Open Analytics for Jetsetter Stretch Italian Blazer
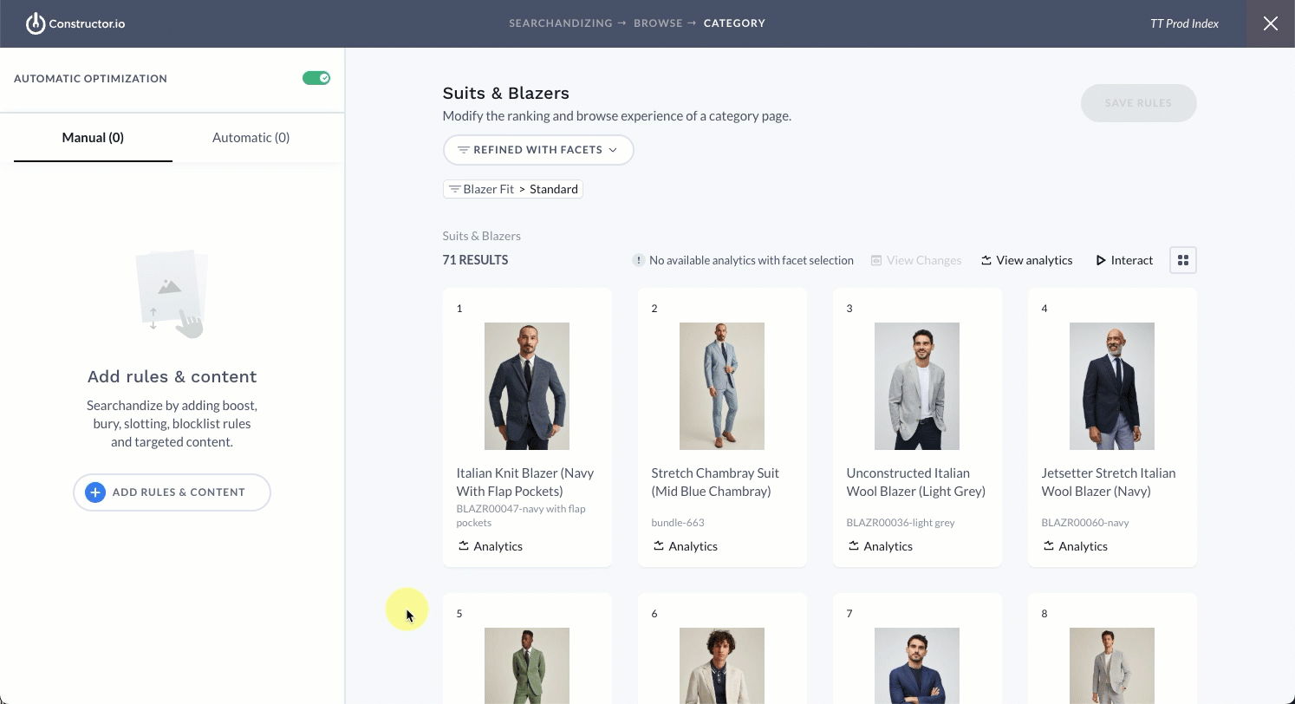This screenshot has height=704, width=1295. 1076,546
